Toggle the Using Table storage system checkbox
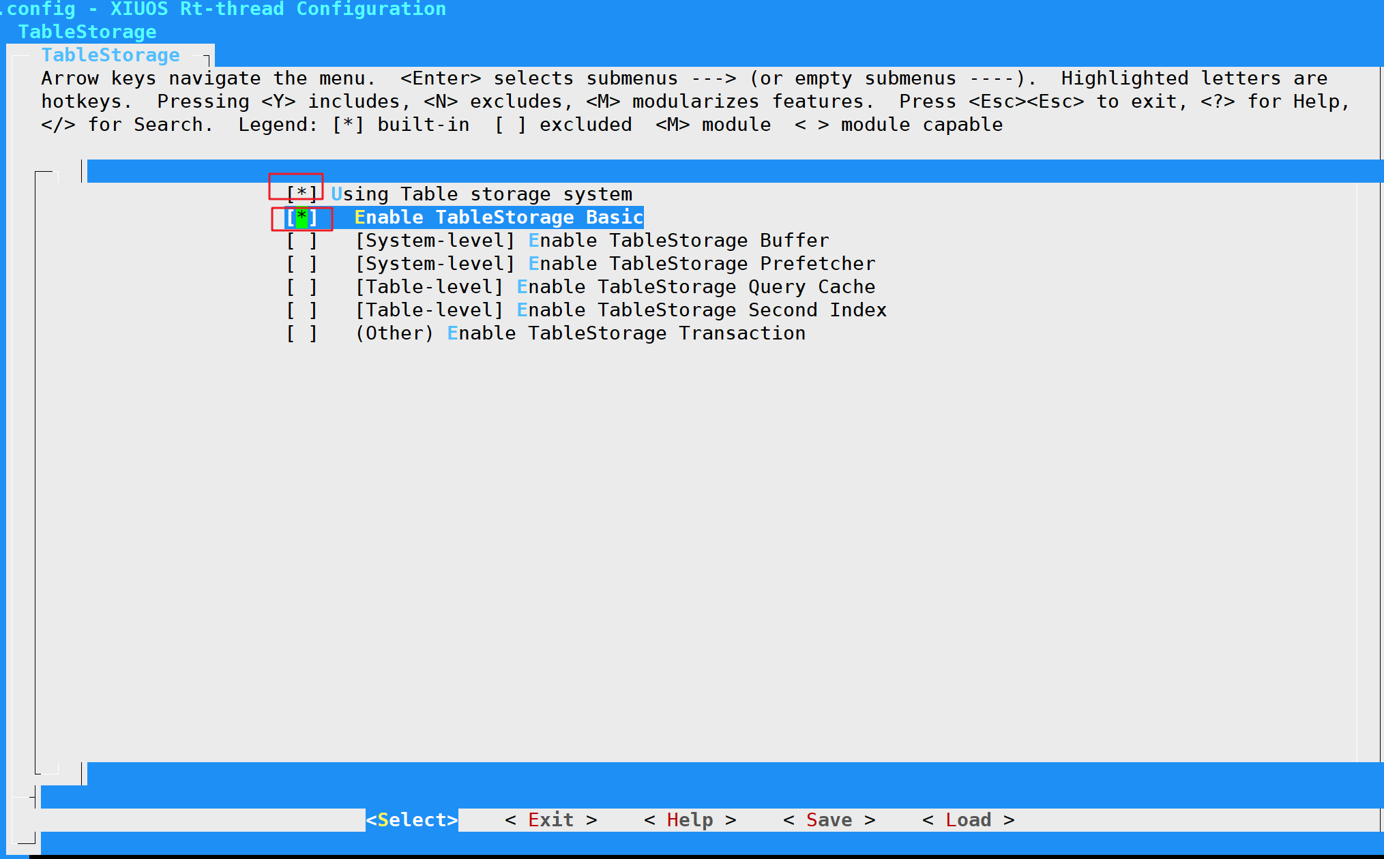The image size is (1384, 859). [302, 194]
